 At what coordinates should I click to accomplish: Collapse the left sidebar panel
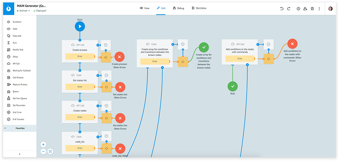(x=19, y=154)
